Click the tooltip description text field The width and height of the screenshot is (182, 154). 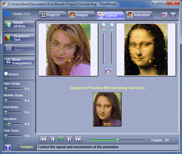[107, 147]
